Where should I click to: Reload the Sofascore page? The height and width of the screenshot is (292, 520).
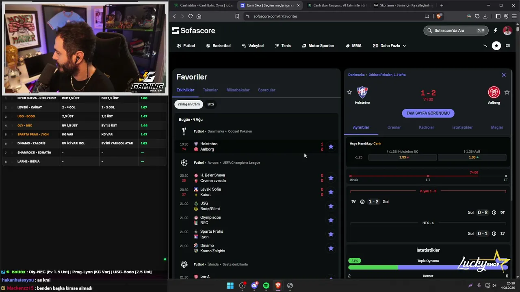coord(191,16)
